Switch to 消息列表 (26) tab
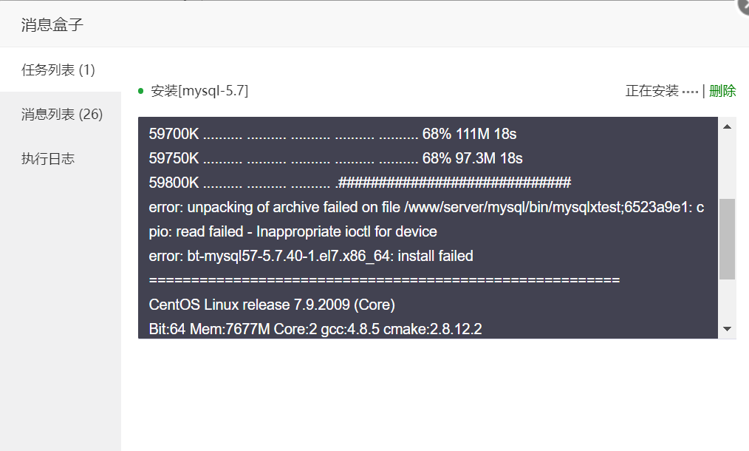 60,115
